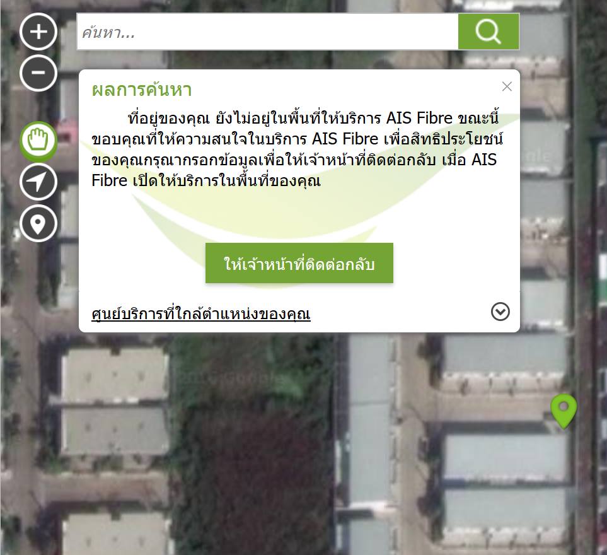
Task: Click the ผลการค้นหา heading text
Action: pyautogui.click(x=142, y=90)
